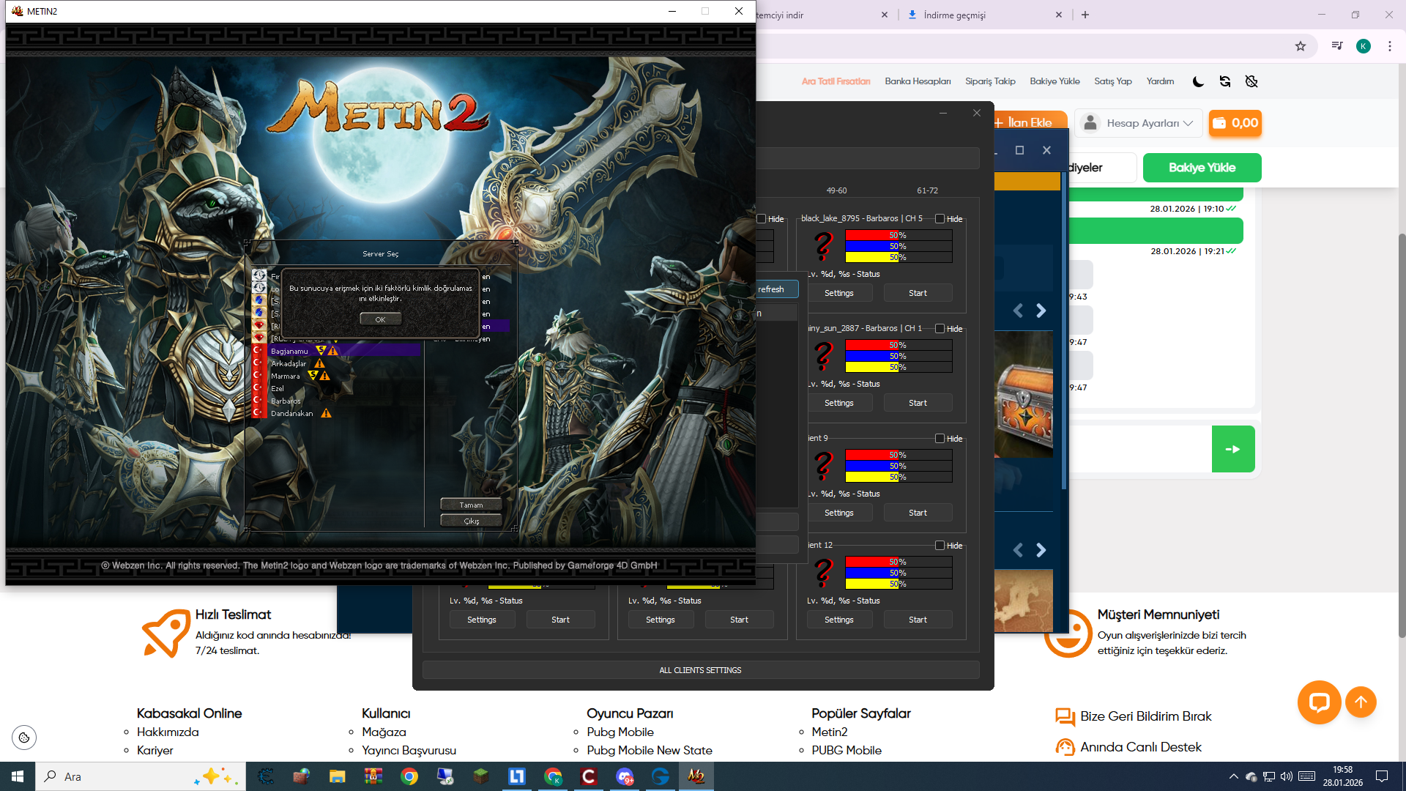Open Sipariş Takip menu item
The image size is (1406, 791).
[x=990, y=81]
